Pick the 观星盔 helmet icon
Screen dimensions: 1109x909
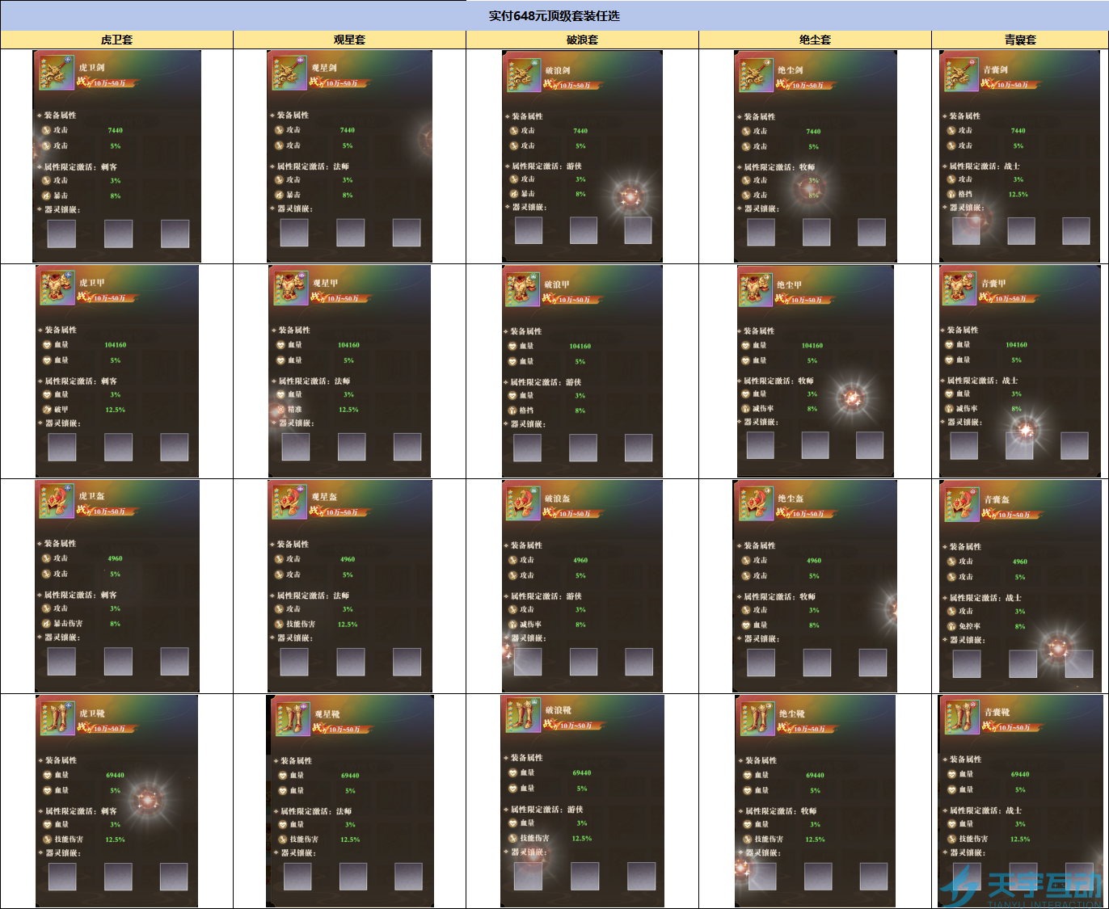pos(290,502)
